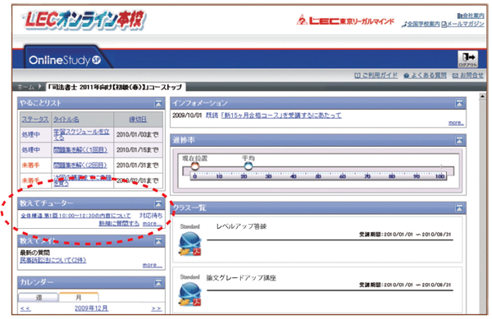Click 未着手 status in 問題集を解く(2回目) row
Screen dimensions: 492x319
(x=31, y=165)
